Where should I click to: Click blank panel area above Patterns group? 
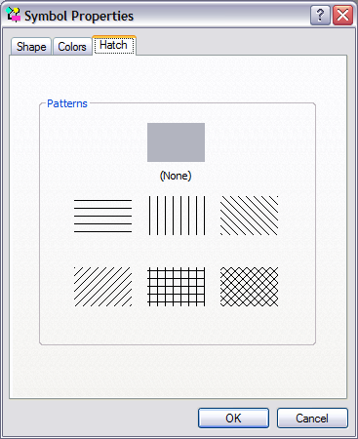coord(178,78)
